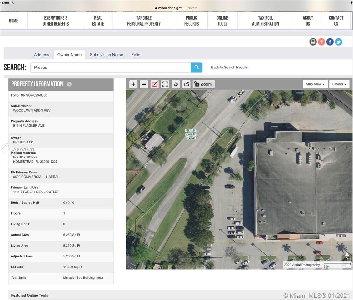353x300 pixels.
Task: Go Back to Search Results
Action: [x=229, y=67]
